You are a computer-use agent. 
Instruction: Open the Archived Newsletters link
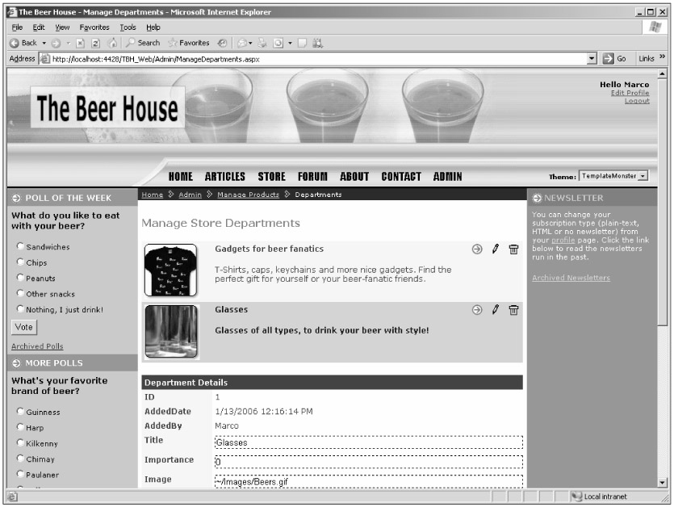click(x=571, y=279)
